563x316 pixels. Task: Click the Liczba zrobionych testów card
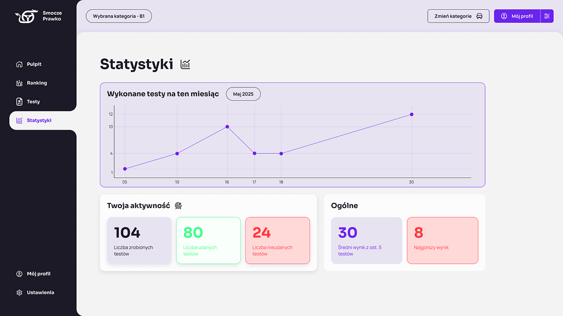coord(139,240)
